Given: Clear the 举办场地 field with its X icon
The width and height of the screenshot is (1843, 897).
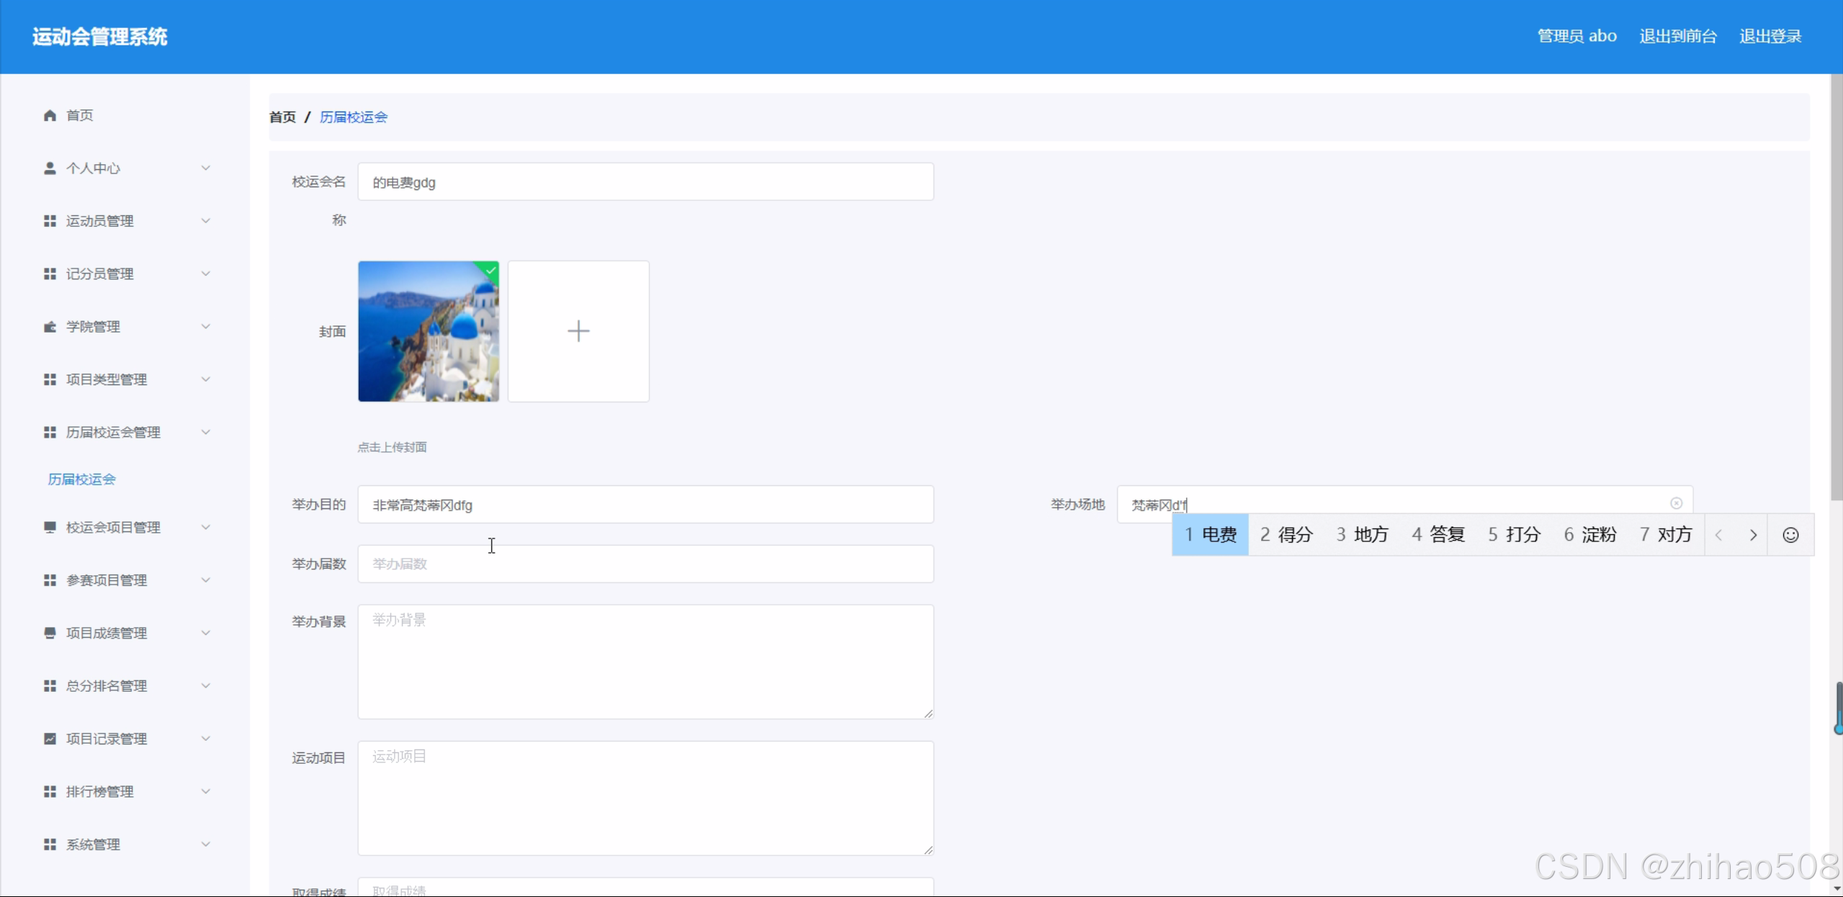Looking at the screenshot, I should coord(1676,503).
